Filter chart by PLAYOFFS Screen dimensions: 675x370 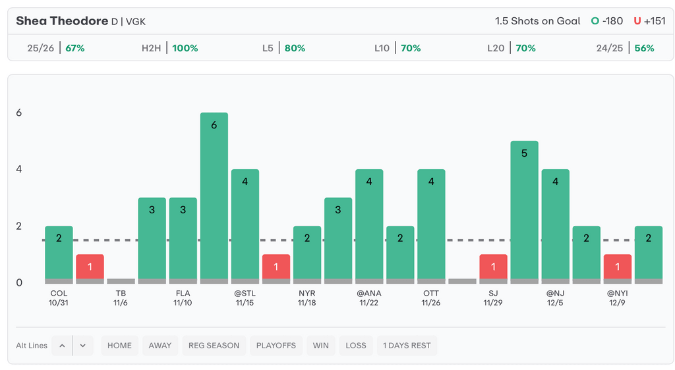[x=275, y=346]
